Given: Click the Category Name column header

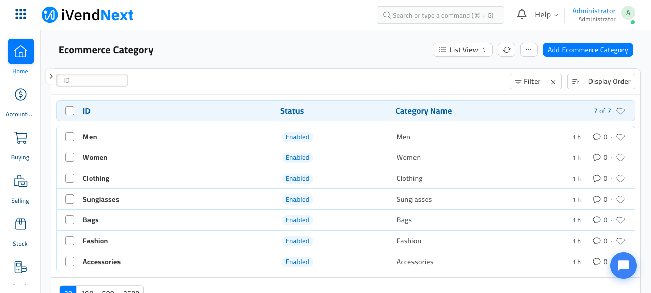Looking at the screenshot, I should [x=424, y=111].
